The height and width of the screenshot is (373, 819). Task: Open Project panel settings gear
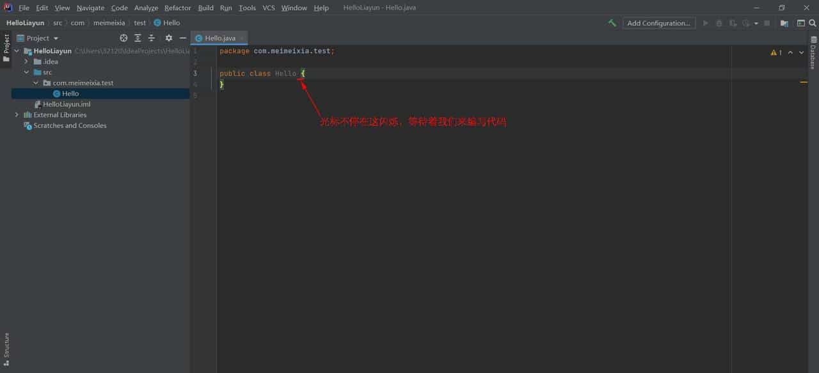[168, 38]
